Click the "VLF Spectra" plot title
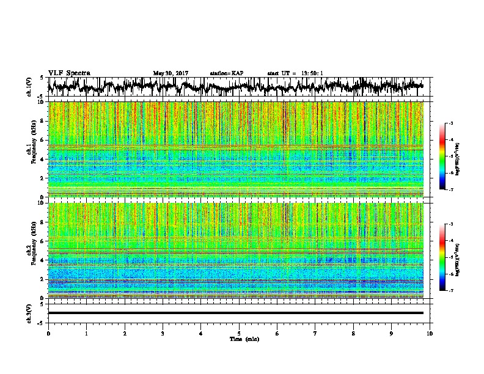The image size is (484, 374). pos(69,73)
